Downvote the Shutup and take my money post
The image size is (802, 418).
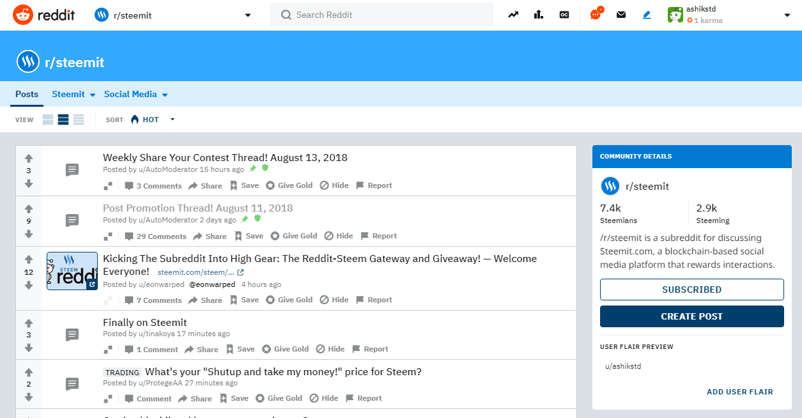[x=29, y=397]
